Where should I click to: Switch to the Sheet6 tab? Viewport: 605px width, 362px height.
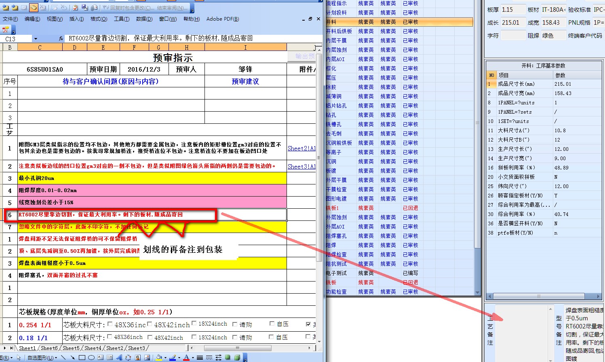(x=49, y=348)
